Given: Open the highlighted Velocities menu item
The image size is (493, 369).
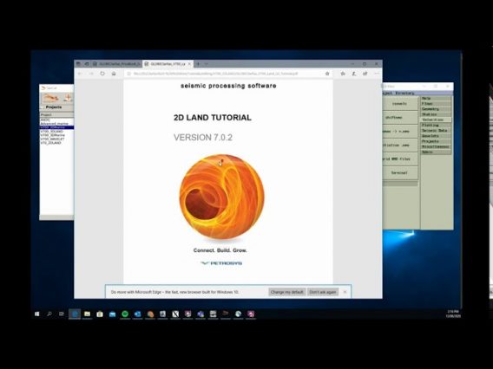Looking at the screenshot, I should tap(436, 120).
